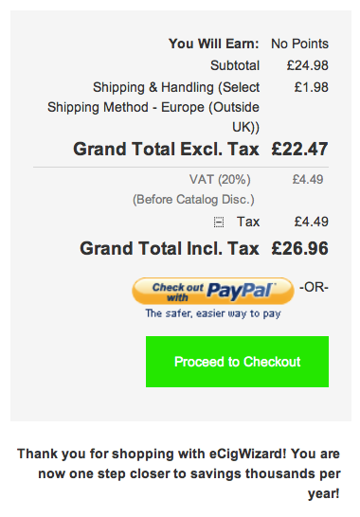Select the shipping cost £1.98
The width and height of the screenshot is (360, 517).
pos(311,87)
